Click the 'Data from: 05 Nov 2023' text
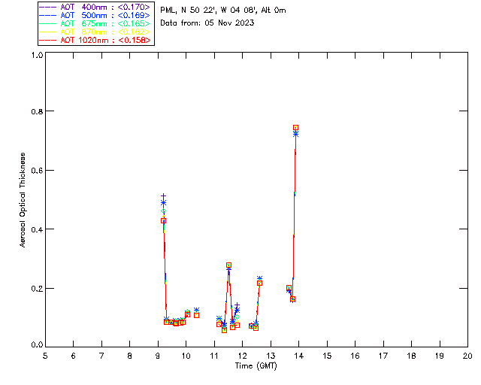 (x=207, y=23)
